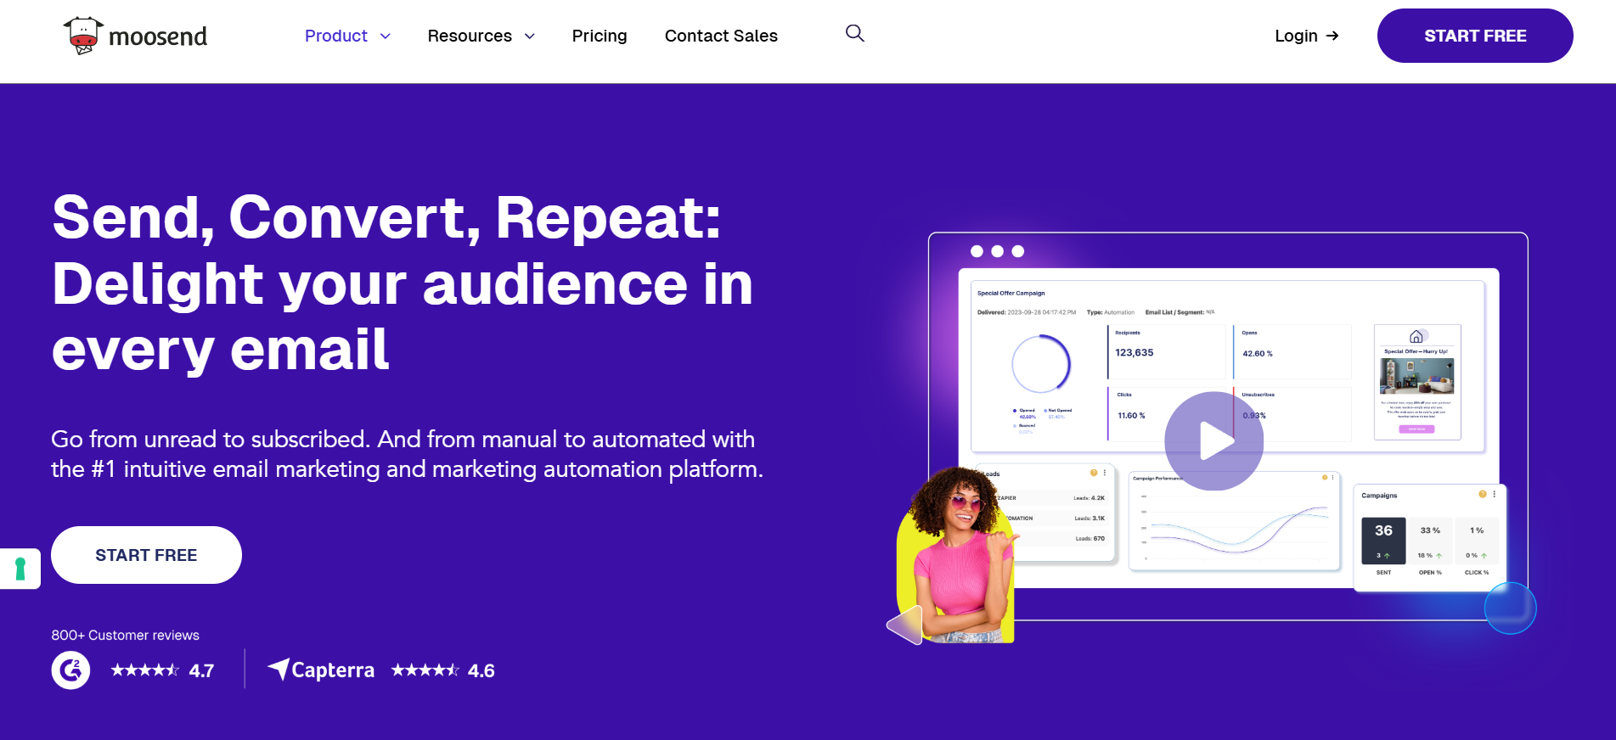
Task: Expand the Product dropdown chevron
Action: (x=386, y=36)
